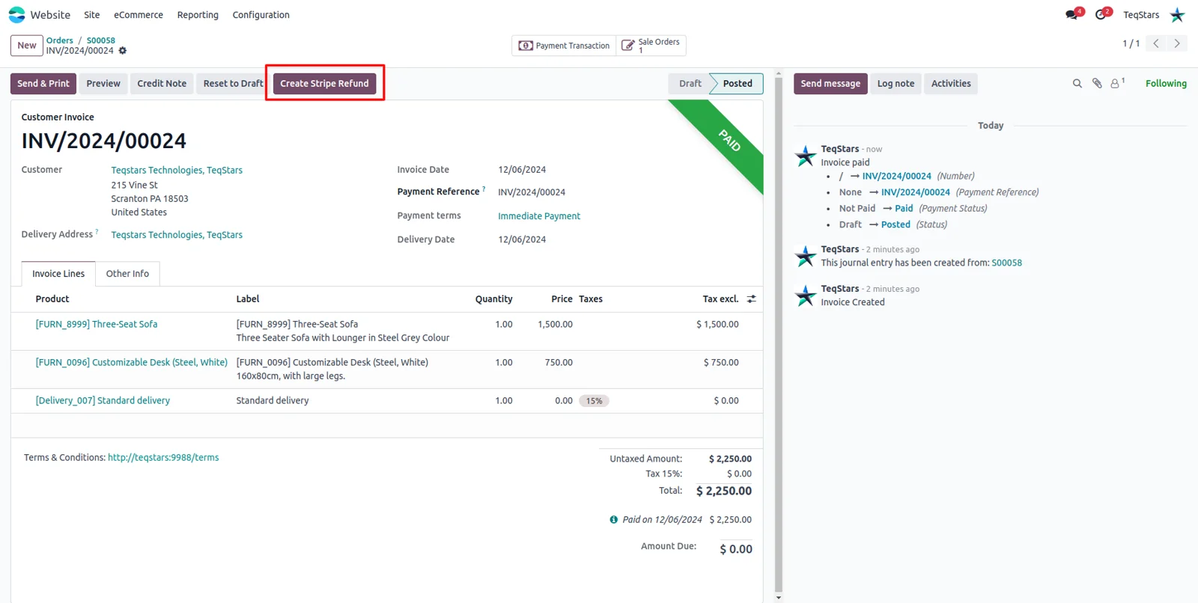This screenshot has height=603, width=1198.
Task: Open the Sale Orders smart button
Action: [651, 46]
